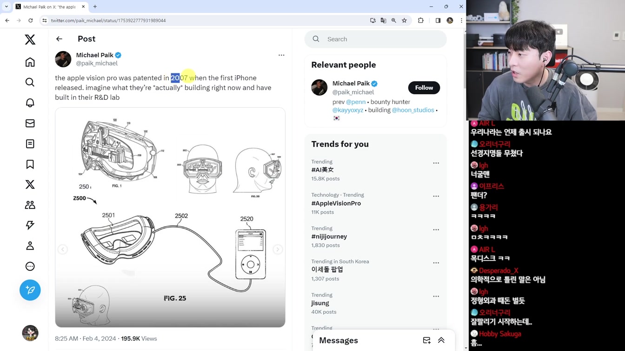The width and height of the screenshot is (625, 351).
Task: Go back with the Post arrow
Action: pyautogui.click(x=59, y=39)
